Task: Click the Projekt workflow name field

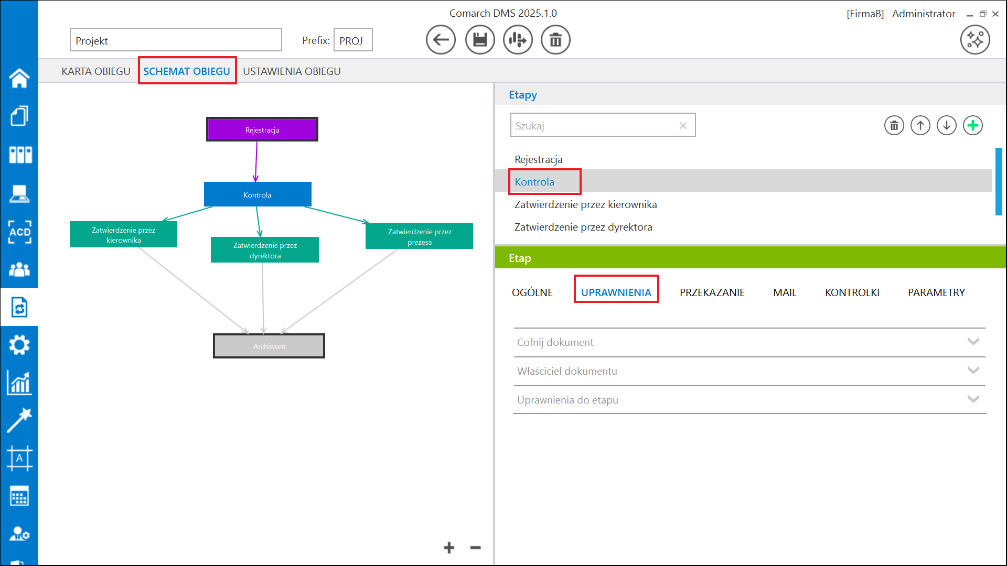Action: pyautogui.click(x=176, y=40)
